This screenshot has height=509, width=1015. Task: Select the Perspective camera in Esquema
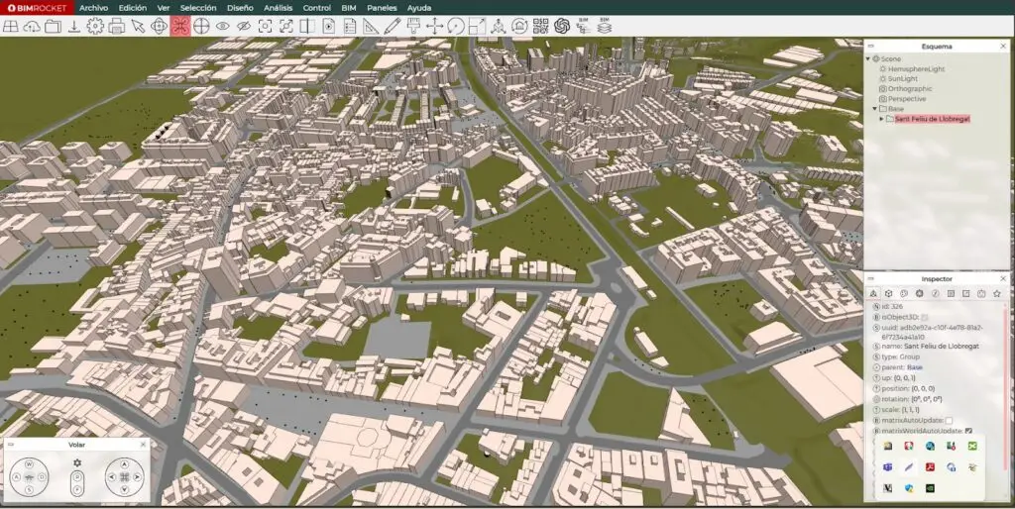(x=907, y=99)
